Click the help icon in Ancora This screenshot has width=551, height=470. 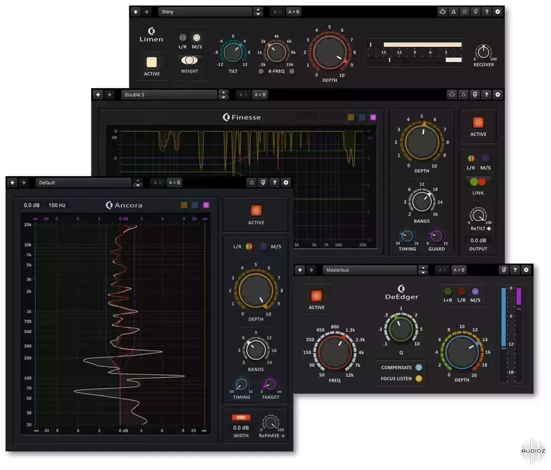[x=274, y=183]
